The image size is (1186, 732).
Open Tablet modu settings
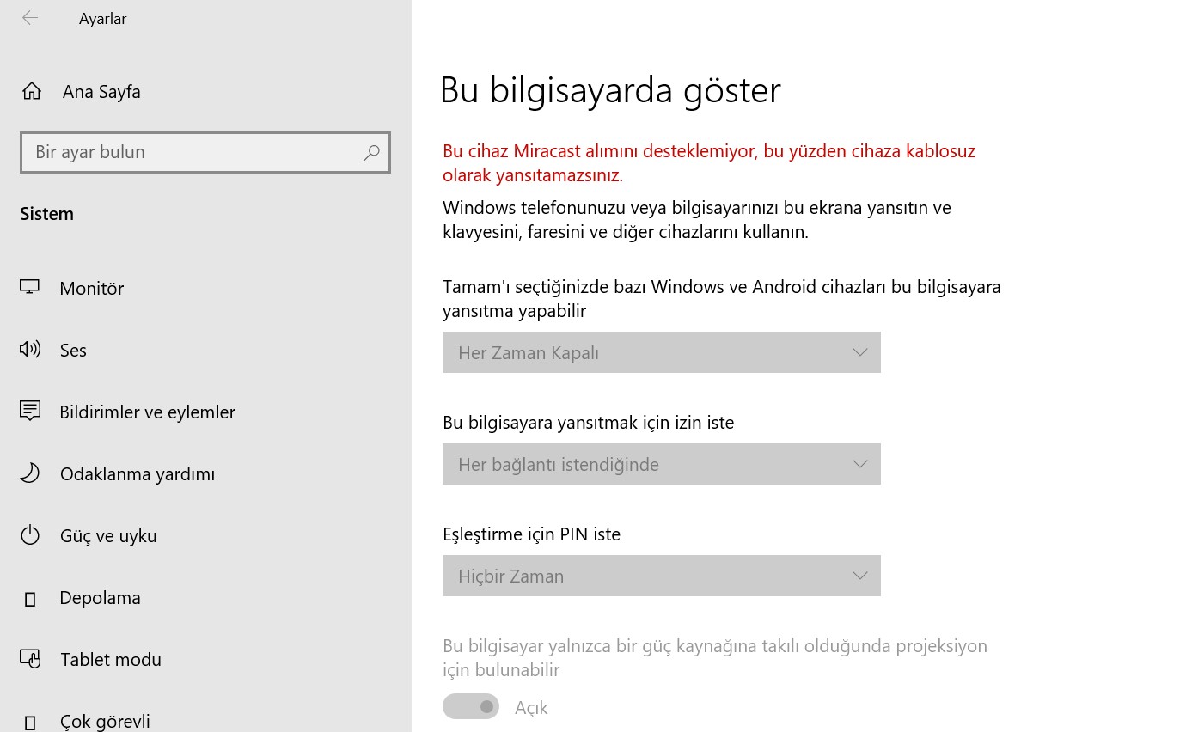pyautogui.click(x=205, y=659)
